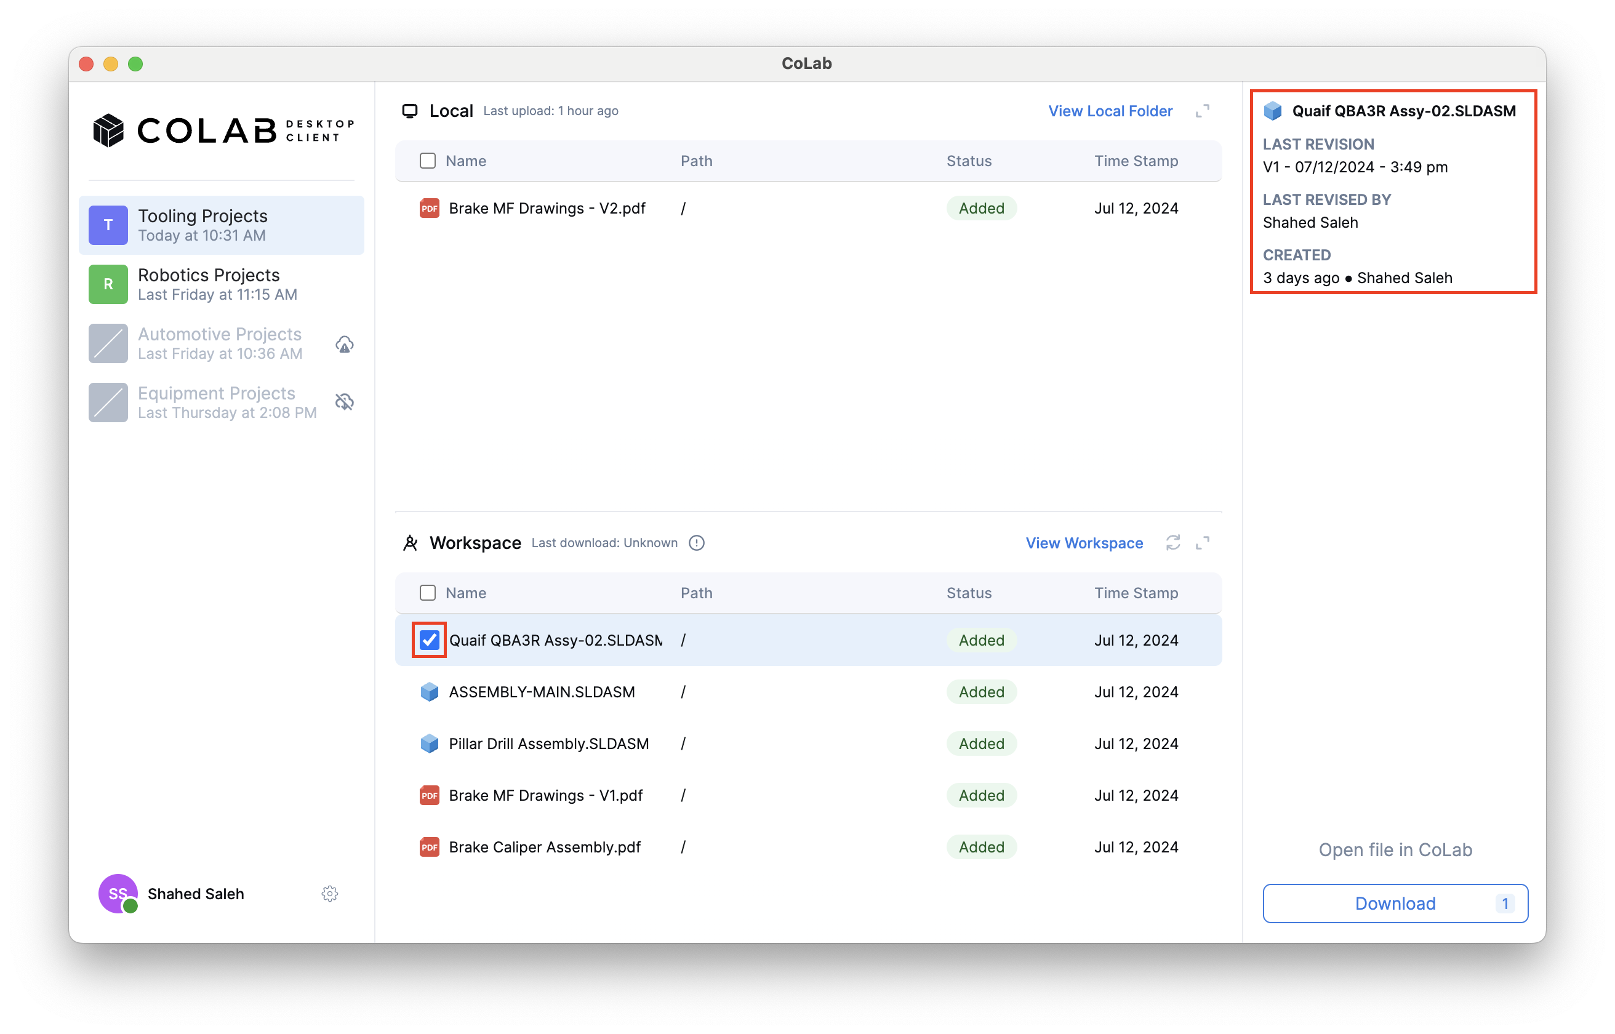
Task: Open View Local Folder link
Action: pyautogui.click(x=1110, y=111)
